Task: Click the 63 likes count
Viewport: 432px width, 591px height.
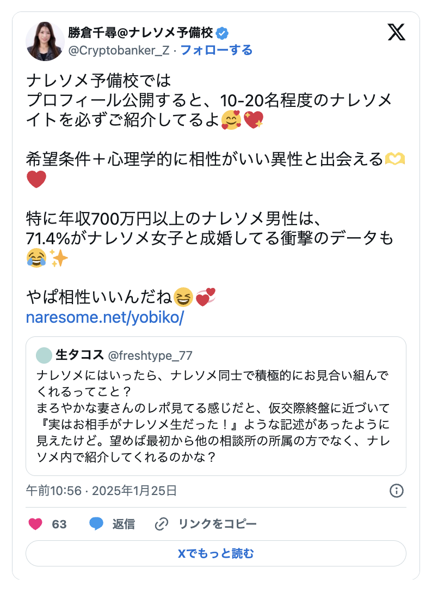Action: point(59,524)
